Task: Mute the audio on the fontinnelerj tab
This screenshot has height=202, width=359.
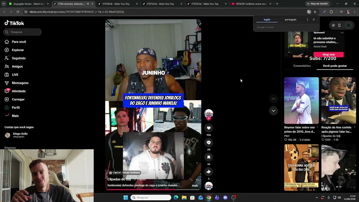Action: pyautogui.click(x=88, y=4)
